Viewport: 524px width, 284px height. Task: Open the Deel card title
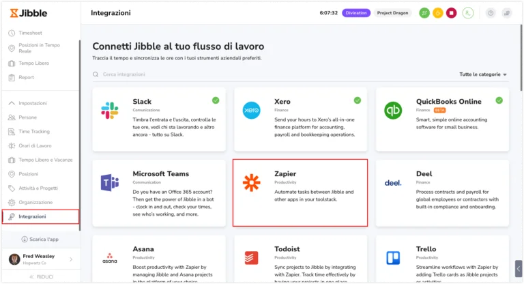point(424,173)
